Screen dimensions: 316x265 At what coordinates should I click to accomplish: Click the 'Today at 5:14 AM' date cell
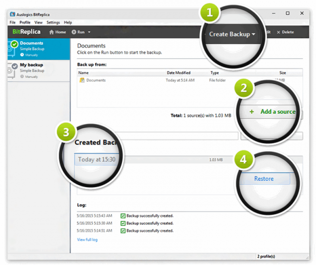click(180, 80)
